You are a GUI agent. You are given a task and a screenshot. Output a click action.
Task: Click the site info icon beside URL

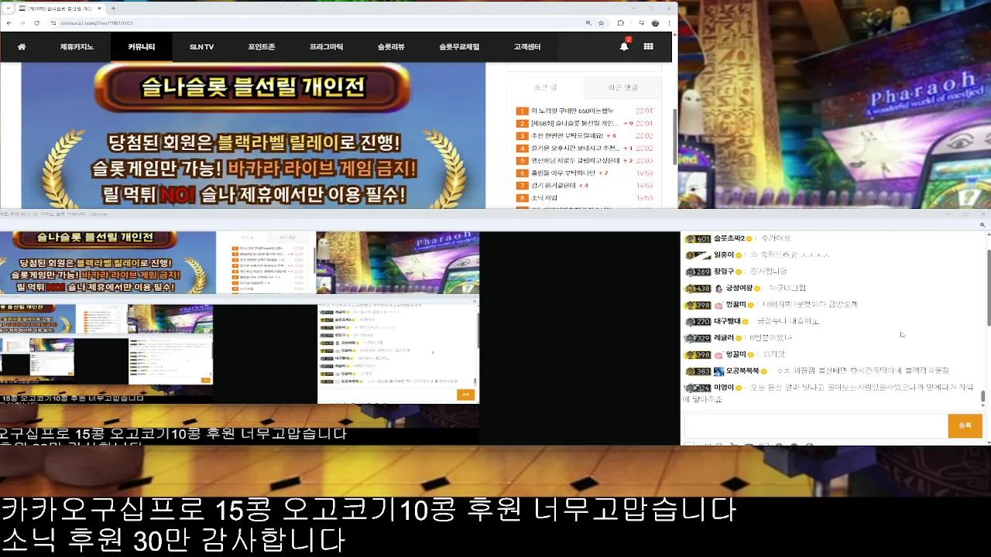click(52, 23)
